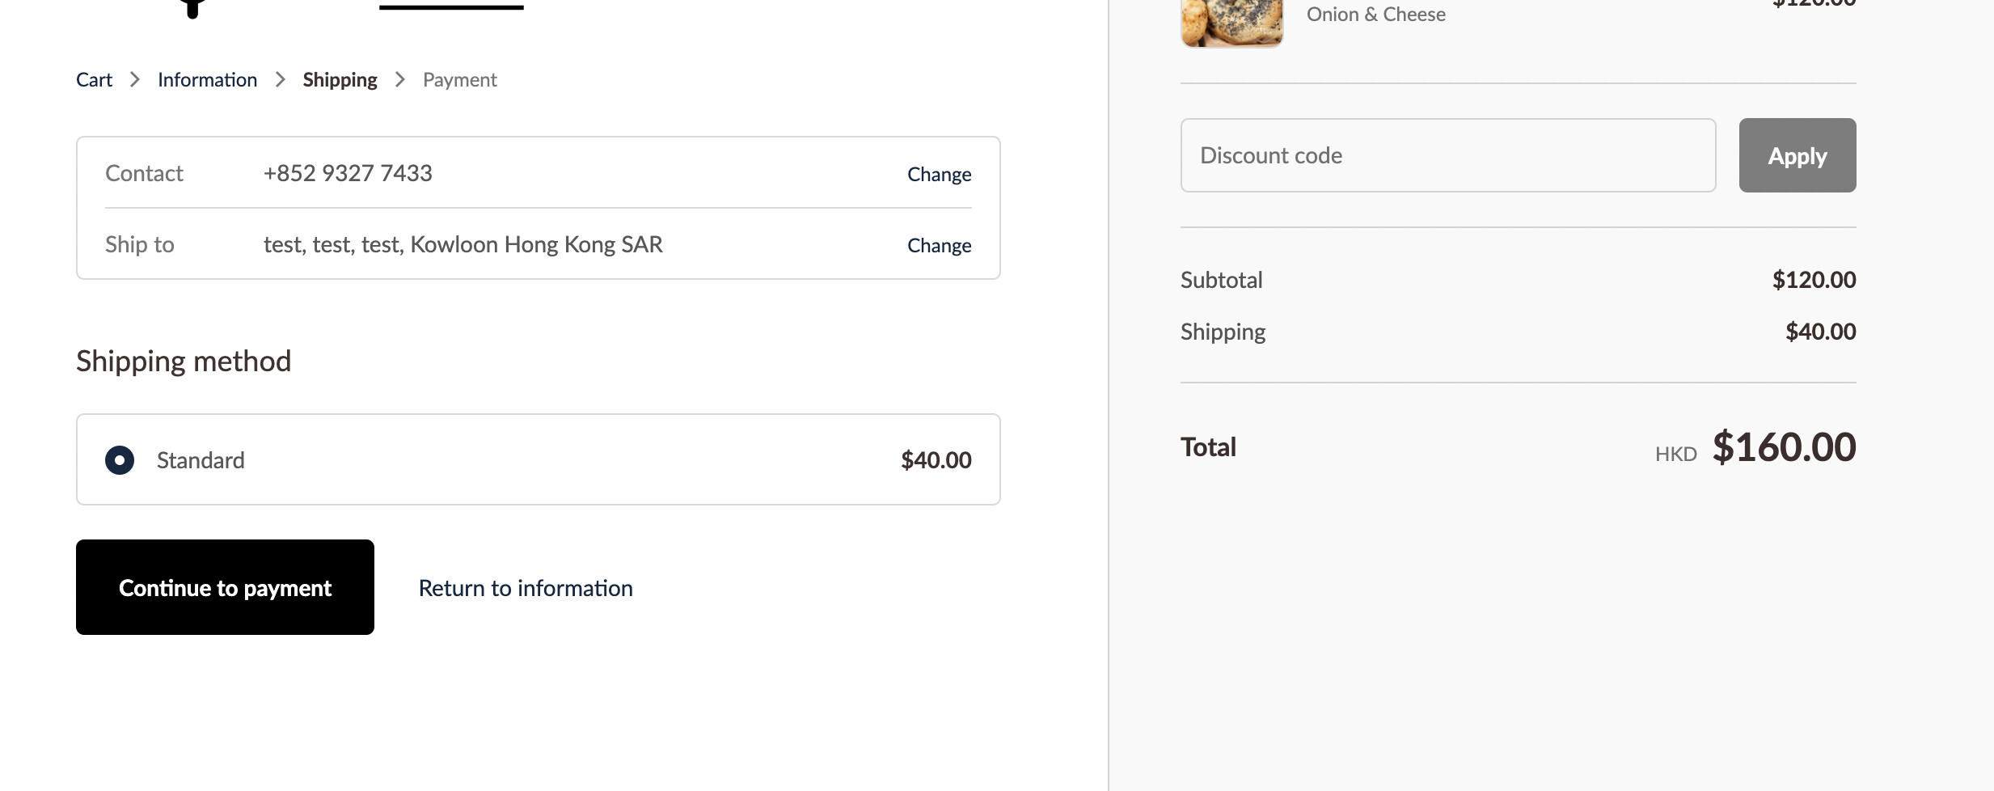
Task: Click the chevron before Payment breadcrumb
Action: [400, 79]
